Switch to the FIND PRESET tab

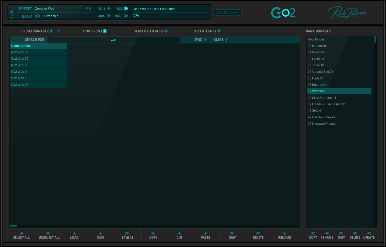point(105,31)
